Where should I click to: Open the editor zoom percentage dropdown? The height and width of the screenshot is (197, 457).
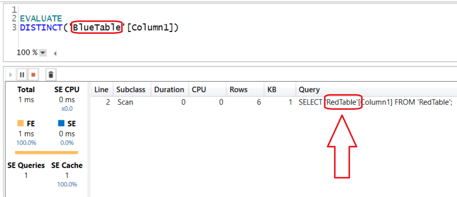pyautogui.click(x=43, y=52)
